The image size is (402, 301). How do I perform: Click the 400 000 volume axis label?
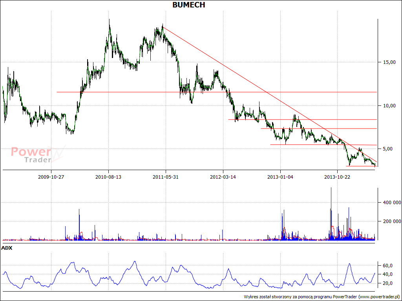(x=392, y=203)
